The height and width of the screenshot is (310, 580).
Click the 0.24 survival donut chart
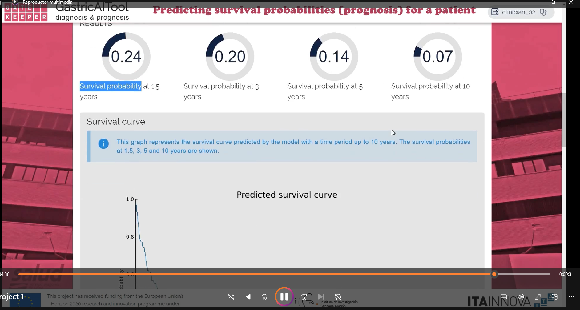[126, 56]
